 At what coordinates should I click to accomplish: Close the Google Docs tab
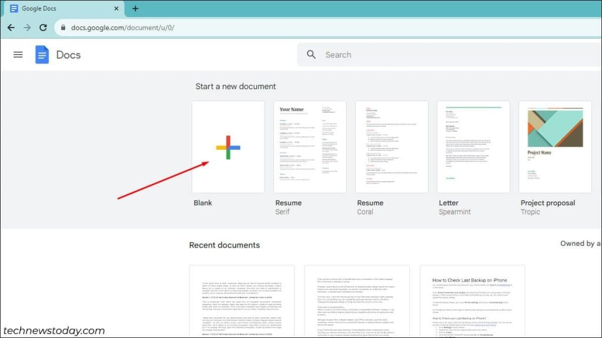click(x=116, y=8)
